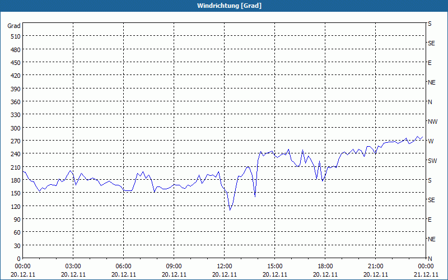
Task: Click the 21.12.11 date label
Action: coord(426,274)
